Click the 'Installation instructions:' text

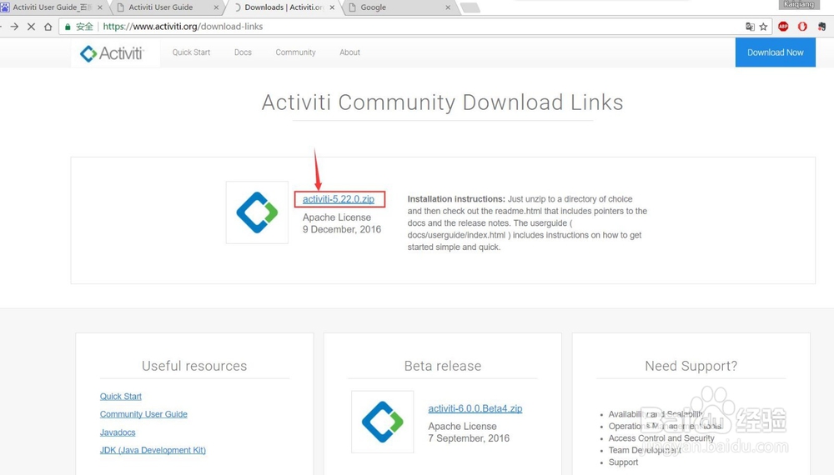(x=456, y=199)
